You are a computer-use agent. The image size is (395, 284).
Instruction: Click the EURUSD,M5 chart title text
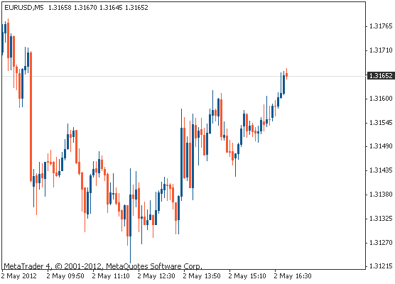(x=24, y=8)
